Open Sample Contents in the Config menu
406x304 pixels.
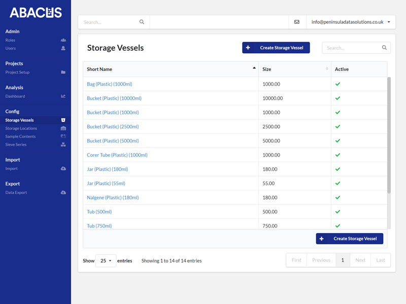pyautogui.click(x=21, y=137)
